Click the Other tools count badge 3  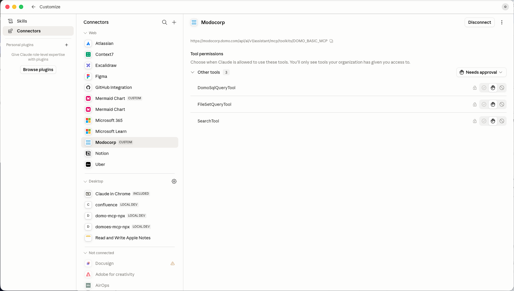226,72
